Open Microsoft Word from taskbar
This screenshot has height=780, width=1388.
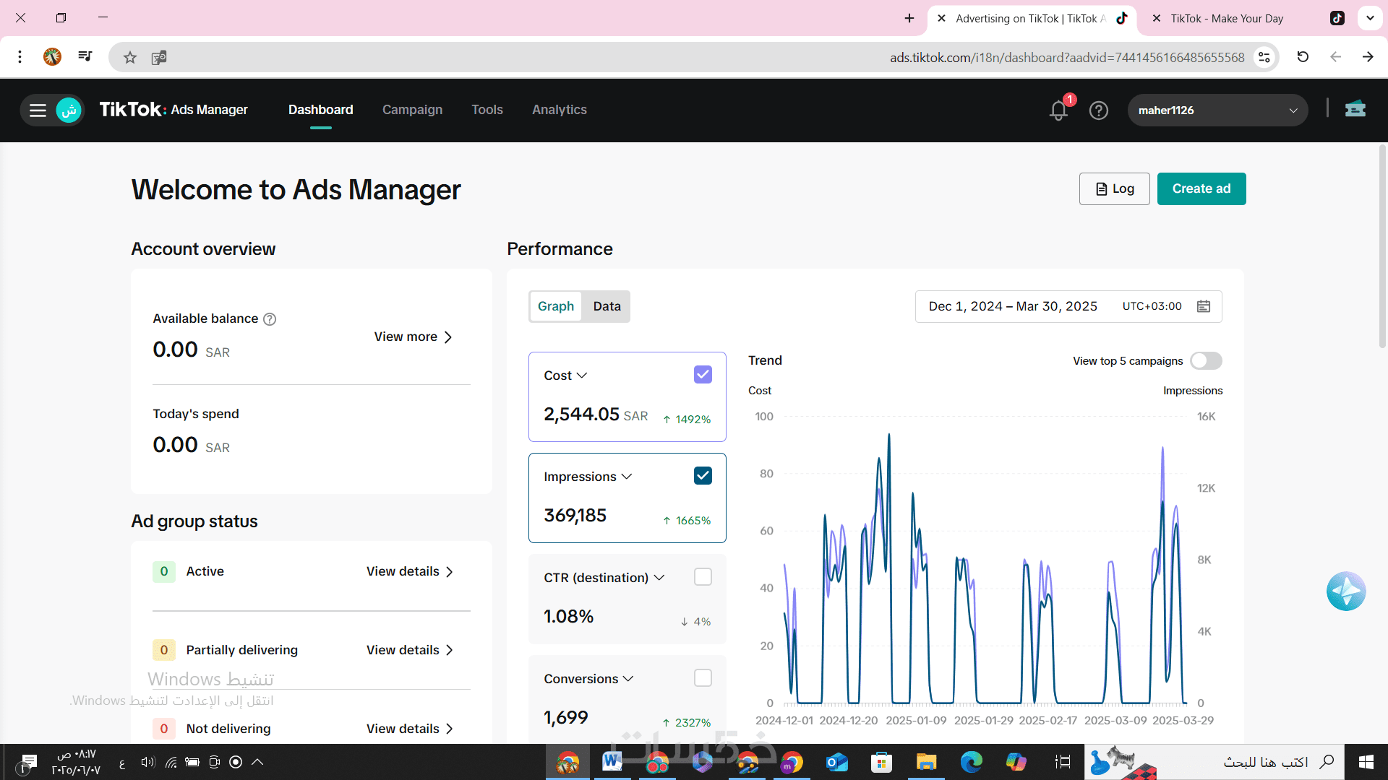point(612,762)
